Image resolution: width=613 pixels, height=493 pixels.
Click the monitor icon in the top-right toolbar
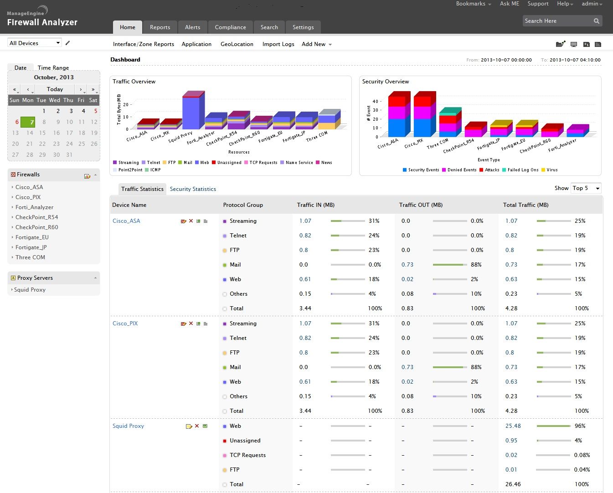click(574, 44)
